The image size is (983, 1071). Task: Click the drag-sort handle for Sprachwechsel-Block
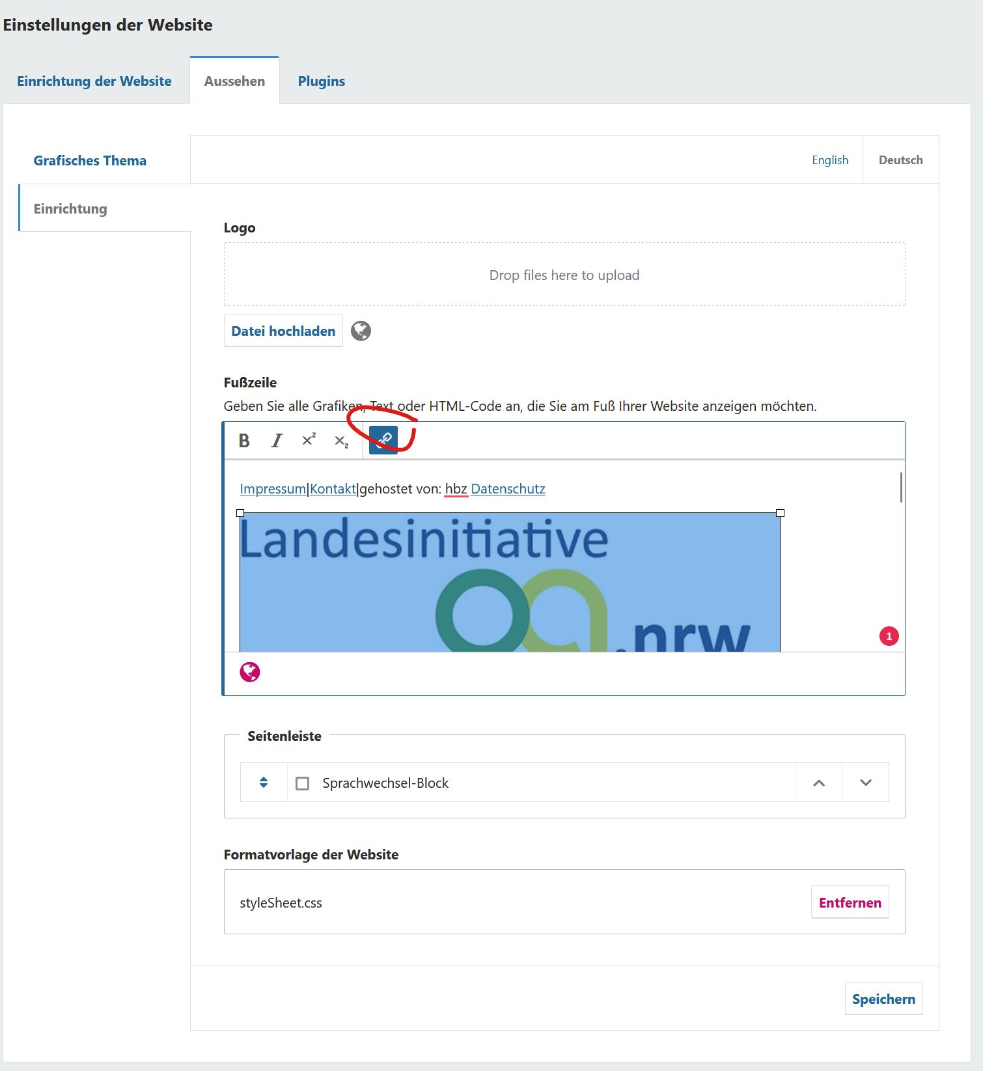264,783
